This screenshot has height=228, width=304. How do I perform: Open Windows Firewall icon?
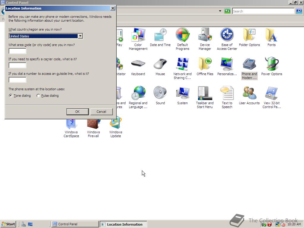click(x=93, y=128)
